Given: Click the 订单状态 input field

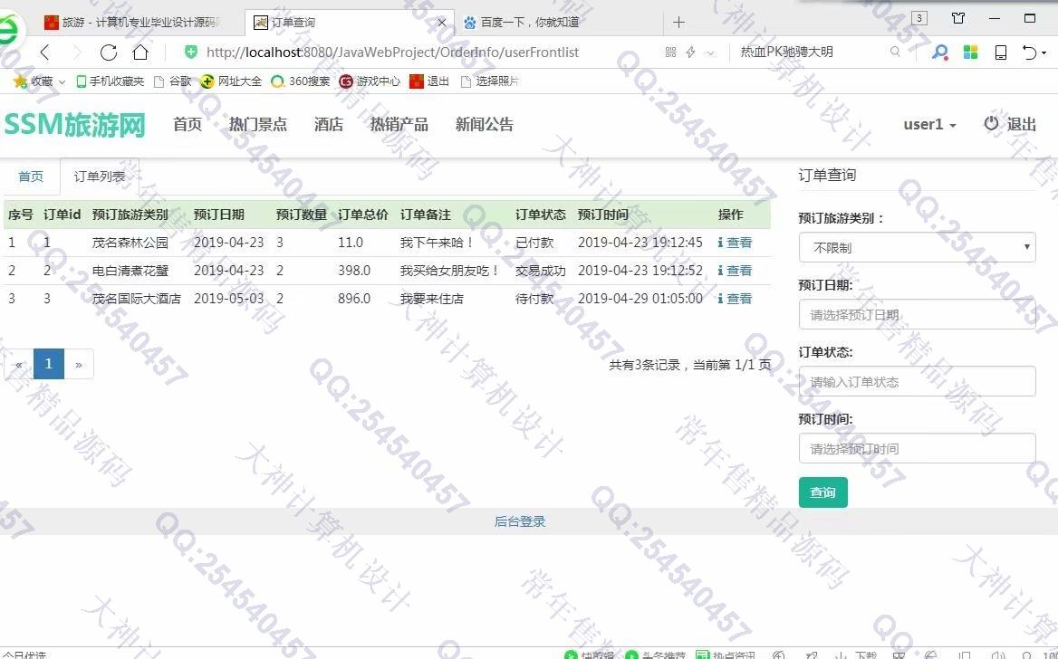Looking at the screenshot, I should [917, 381].
